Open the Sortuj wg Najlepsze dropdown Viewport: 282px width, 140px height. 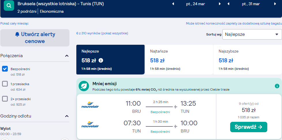coord(252,34)
